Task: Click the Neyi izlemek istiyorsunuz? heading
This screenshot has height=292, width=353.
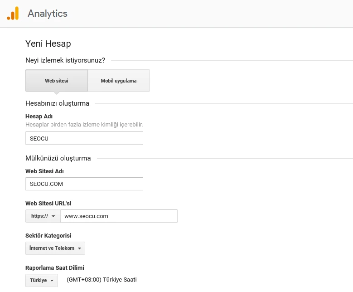Action: (x=65, y=60)
